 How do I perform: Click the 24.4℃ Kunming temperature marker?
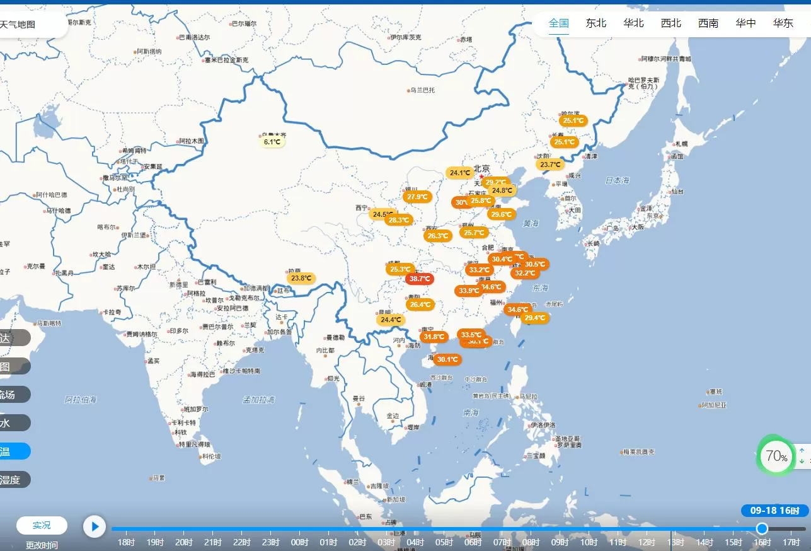coord(390,320)
